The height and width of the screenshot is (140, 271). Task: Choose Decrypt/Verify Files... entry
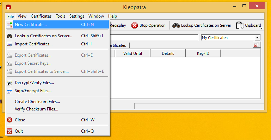(x=57, y=83)
